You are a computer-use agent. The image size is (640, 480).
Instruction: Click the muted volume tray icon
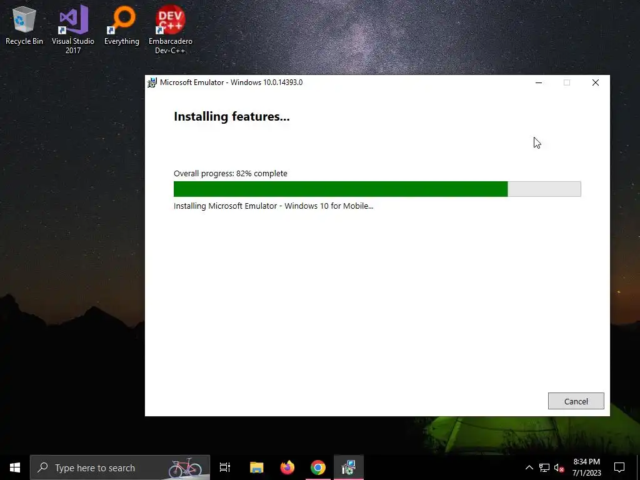pos(559,467)
